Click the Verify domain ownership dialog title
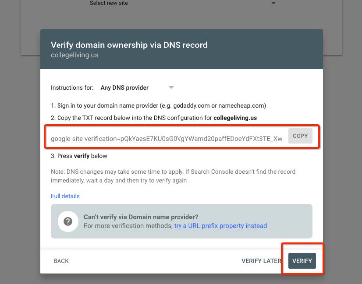362x284 pixels. coord(129,45)
